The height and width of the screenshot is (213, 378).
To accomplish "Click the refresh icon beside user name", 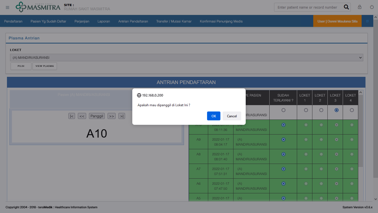I will [367, 21].
